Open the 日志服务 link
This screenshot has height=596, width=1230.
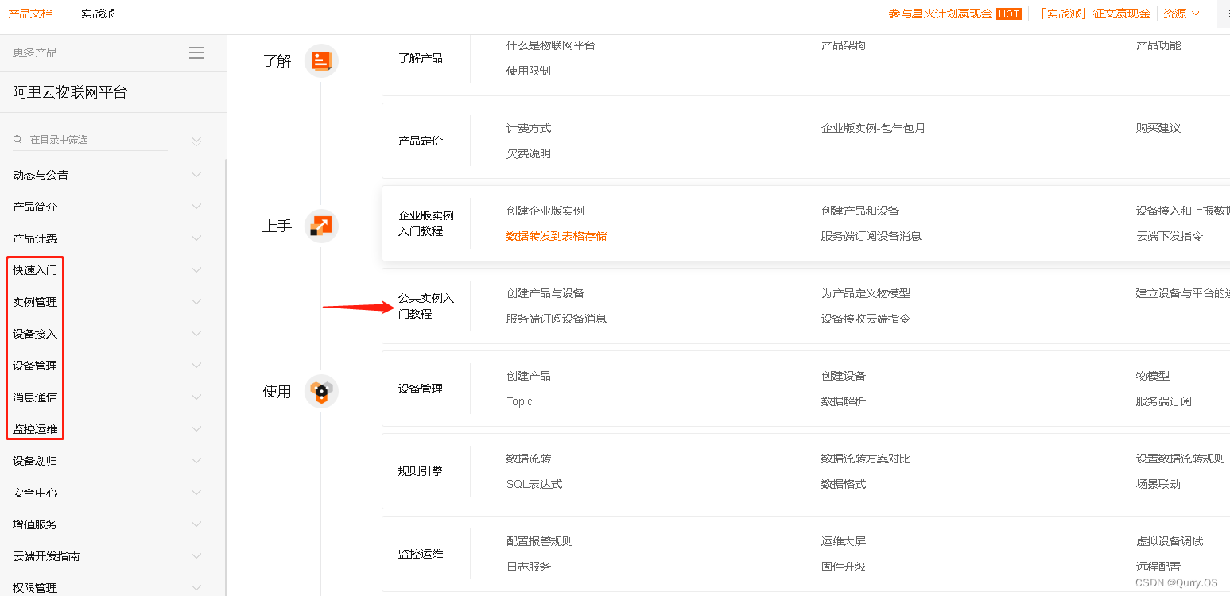point(529,567)
